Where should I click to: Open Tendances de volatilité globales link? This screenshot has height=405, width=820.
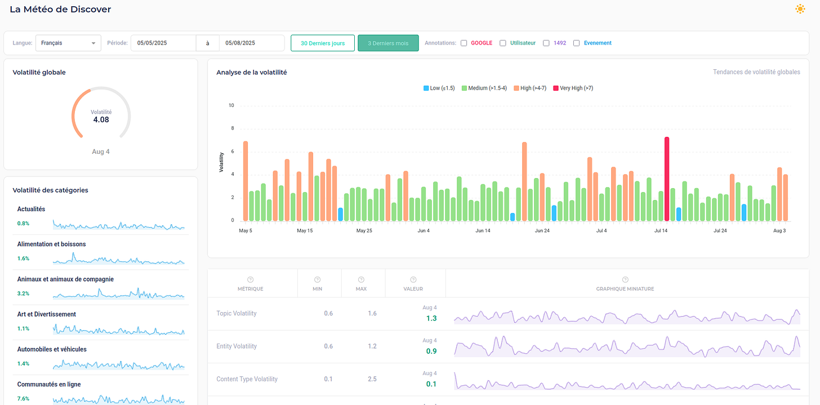756,72
